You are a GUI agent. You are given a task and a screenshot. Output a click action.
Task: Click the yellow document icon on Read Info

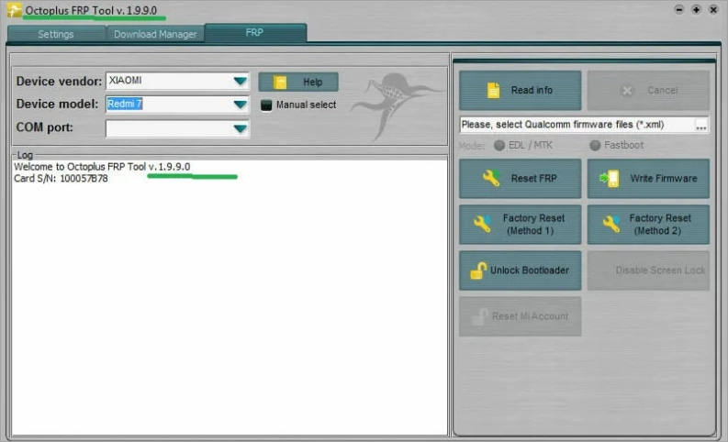493,91
